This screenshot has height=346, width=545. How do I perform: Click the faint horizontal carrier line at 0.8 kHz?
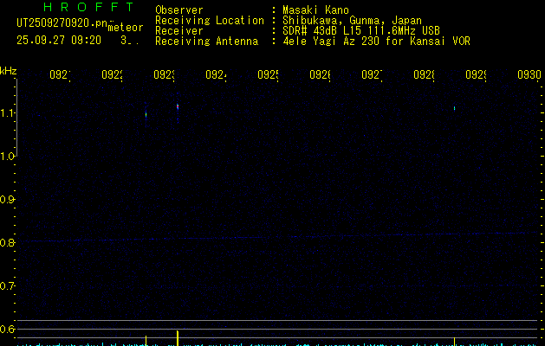(278, 237)
